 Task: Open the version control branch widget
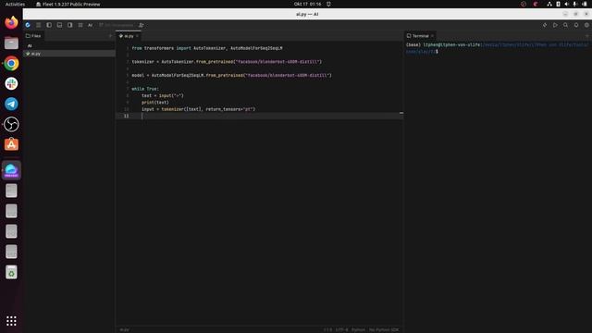pyautogui.click(x=117, y=25)
